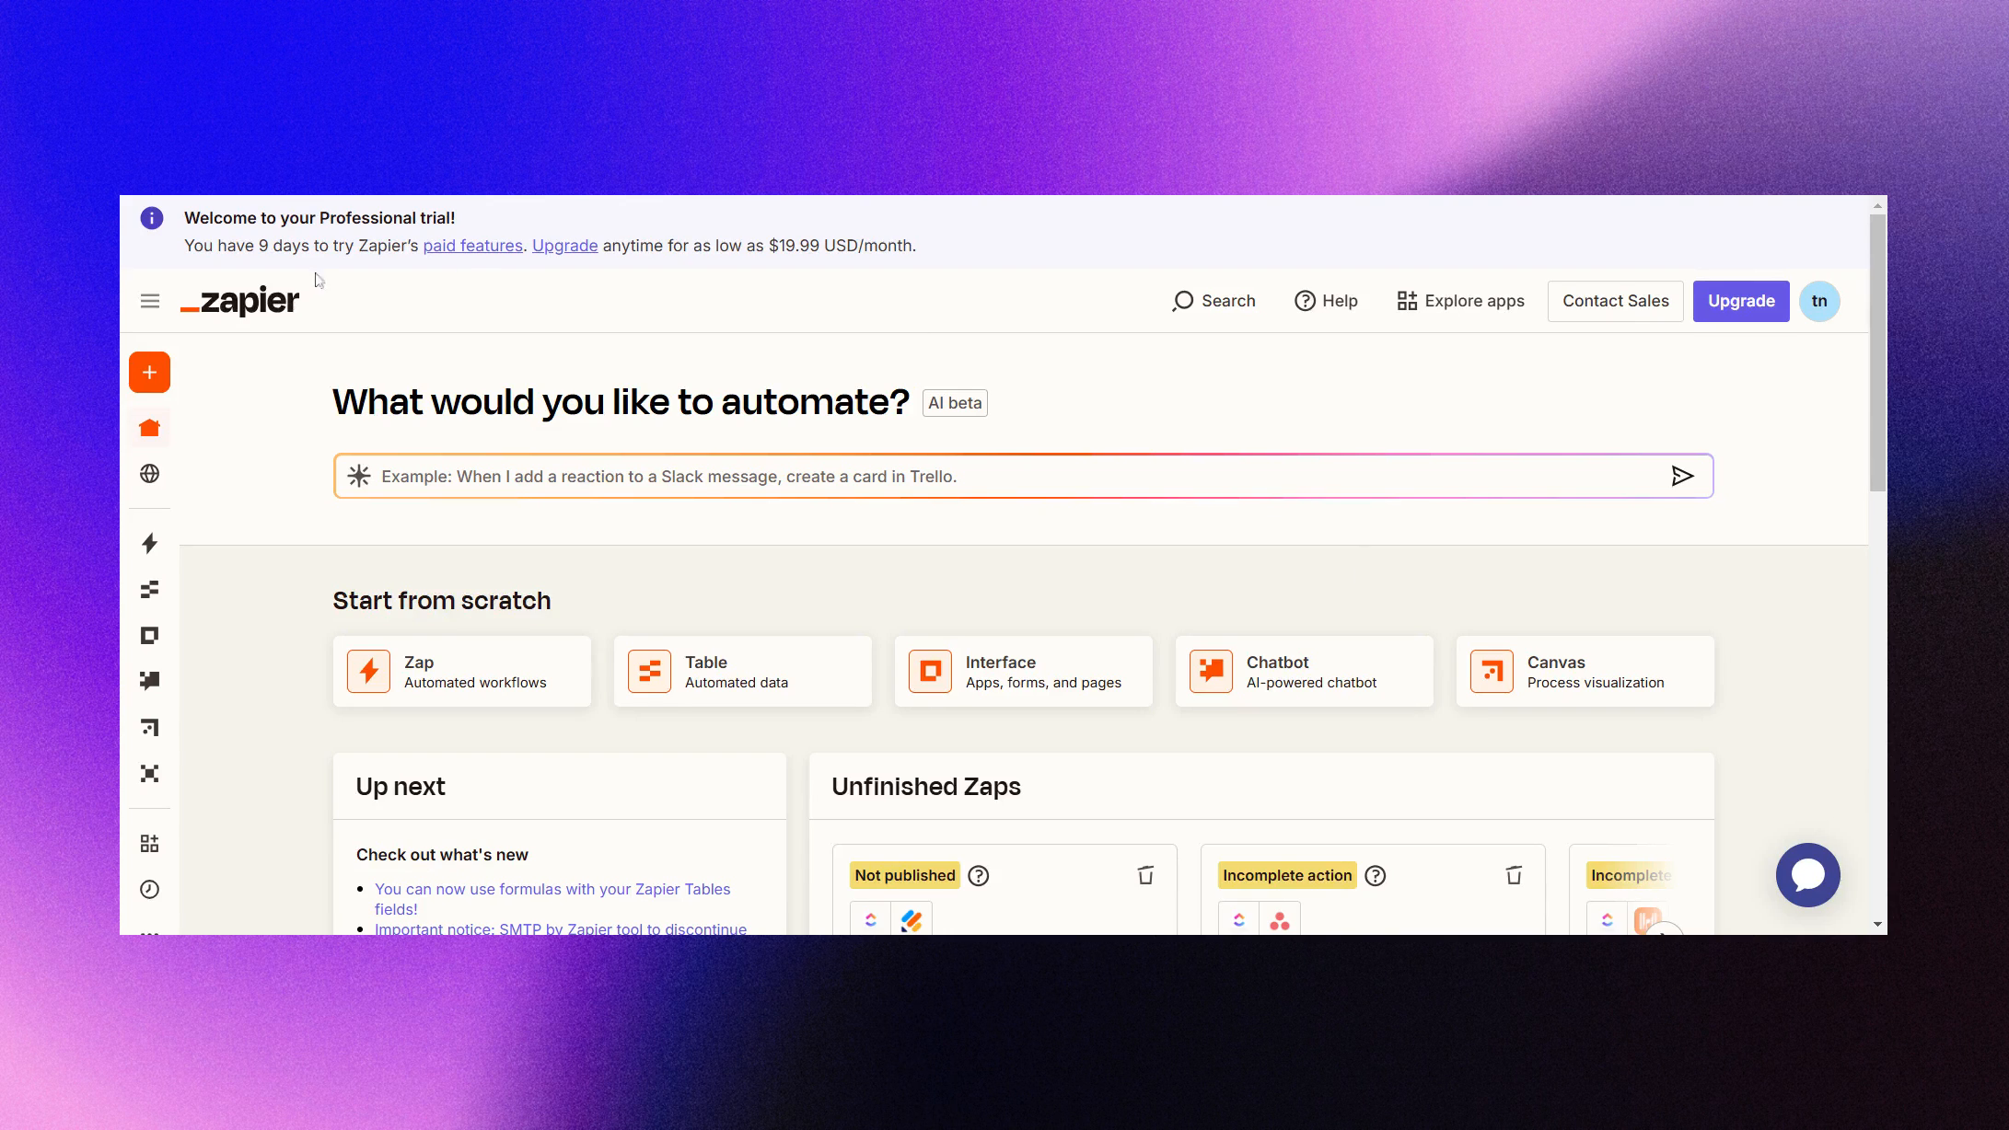This screenshot has height=1130, width=2009.
Task: Open the paid features link
Action: coord(472,245)
